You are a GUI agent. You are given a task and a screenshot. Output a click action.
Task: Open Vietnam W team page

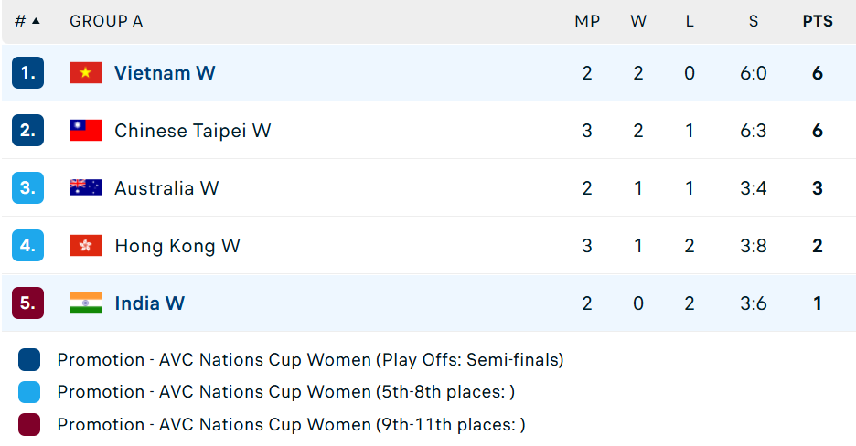(x=165, y=73)
